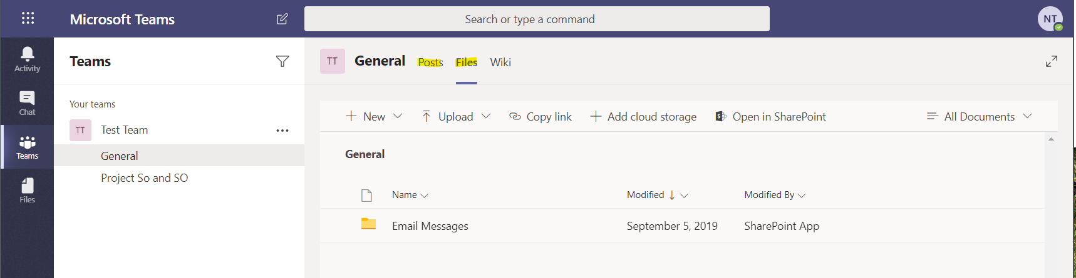This screenshot has width=1076, height=278.
Task: Open the General channel
Action: pos(179,156)
